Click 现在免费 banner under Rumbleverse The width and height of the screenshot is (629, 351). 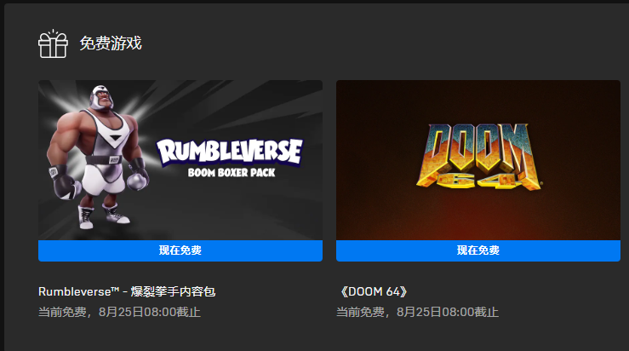coord(180,250)
